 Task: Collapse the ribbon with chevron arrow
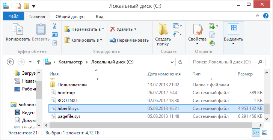(258, 16)
